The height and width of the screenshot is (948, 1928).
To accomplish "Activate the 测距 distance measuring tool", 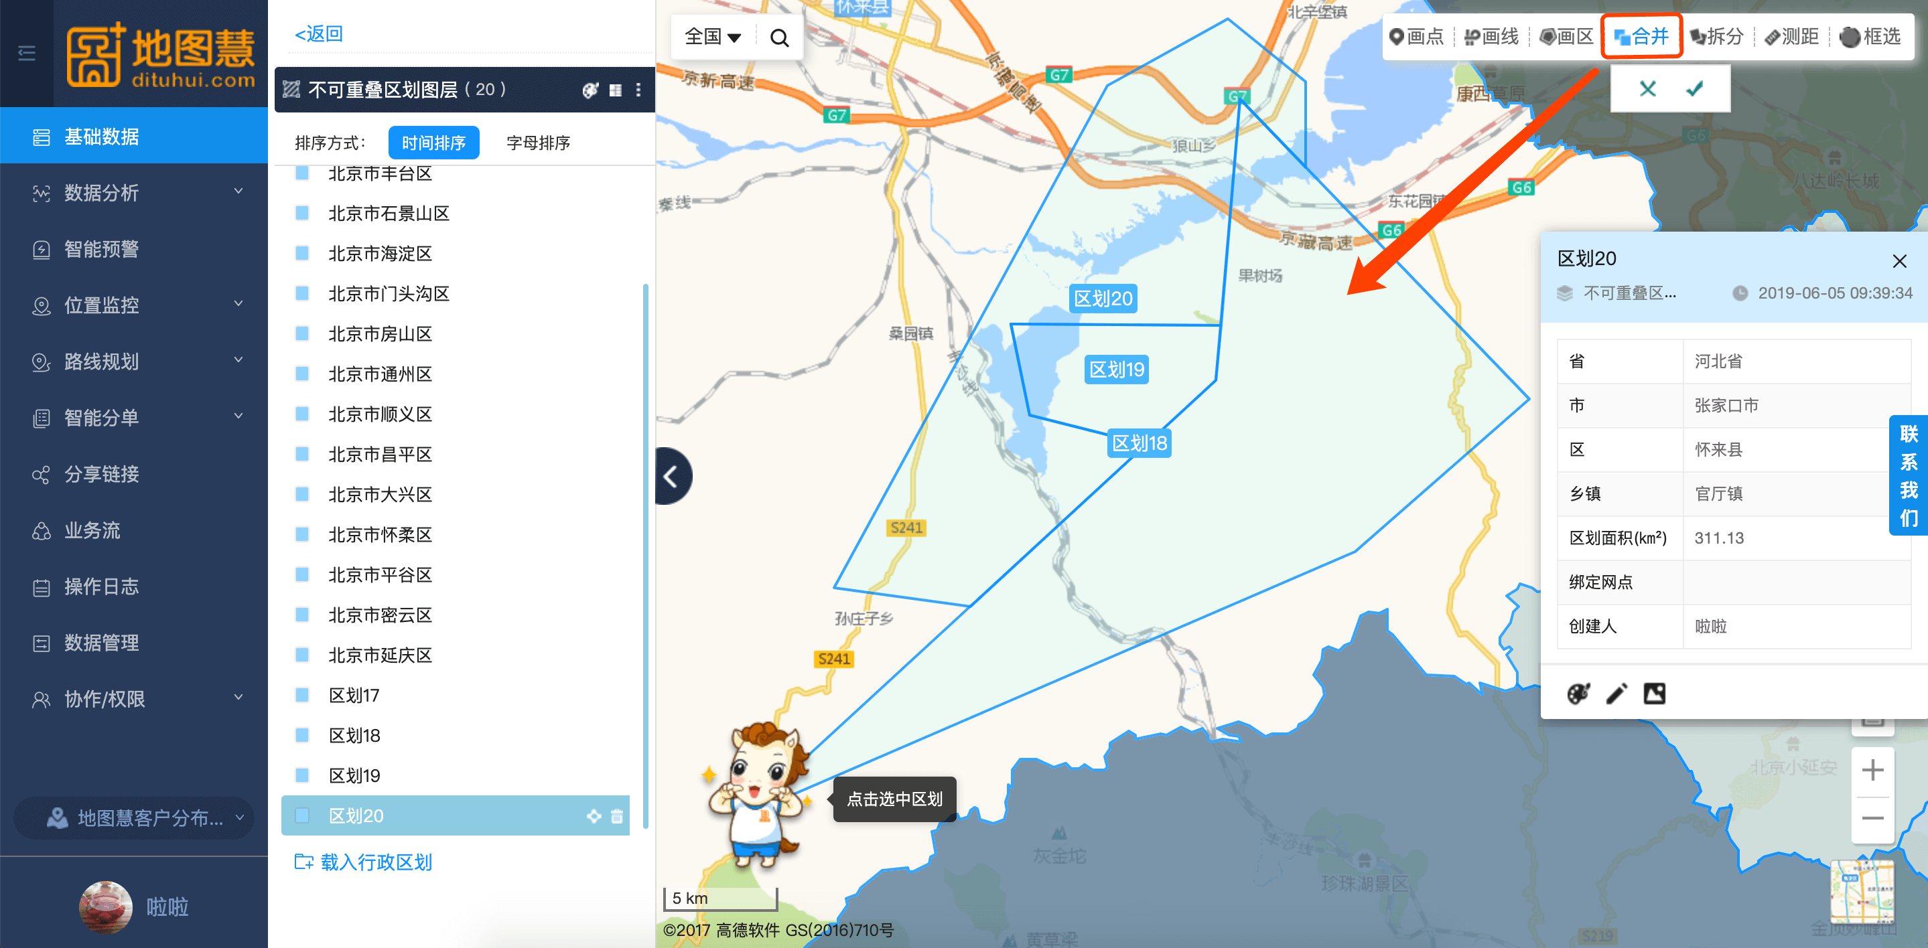I will 1791,36.
